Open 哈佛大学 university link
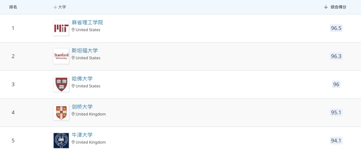Image resolution: width=361 pixels, height=154 pixels. 82,78
